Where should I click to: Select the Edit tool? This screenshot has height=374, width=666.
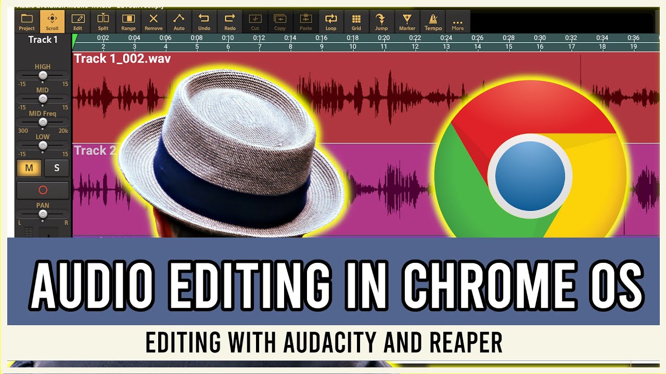[78, 22]
